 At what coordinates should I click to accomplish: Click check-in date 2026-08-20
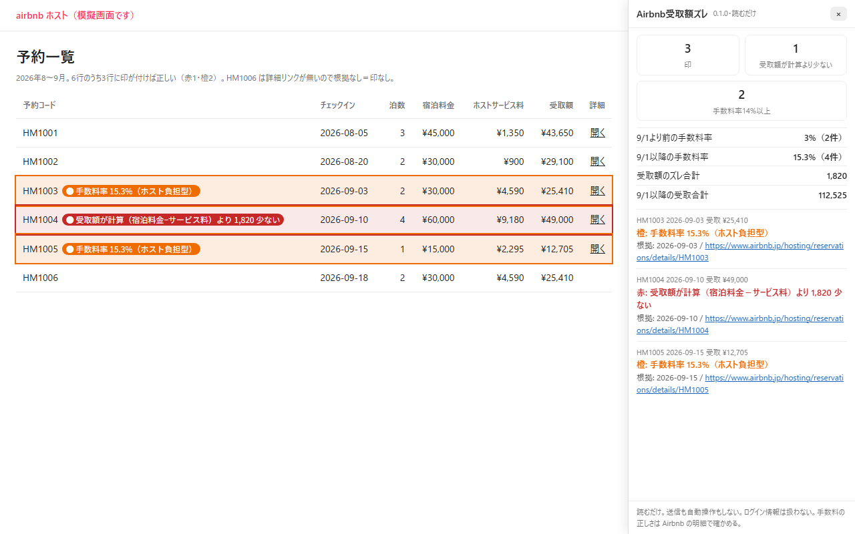(x=344, y=162)
